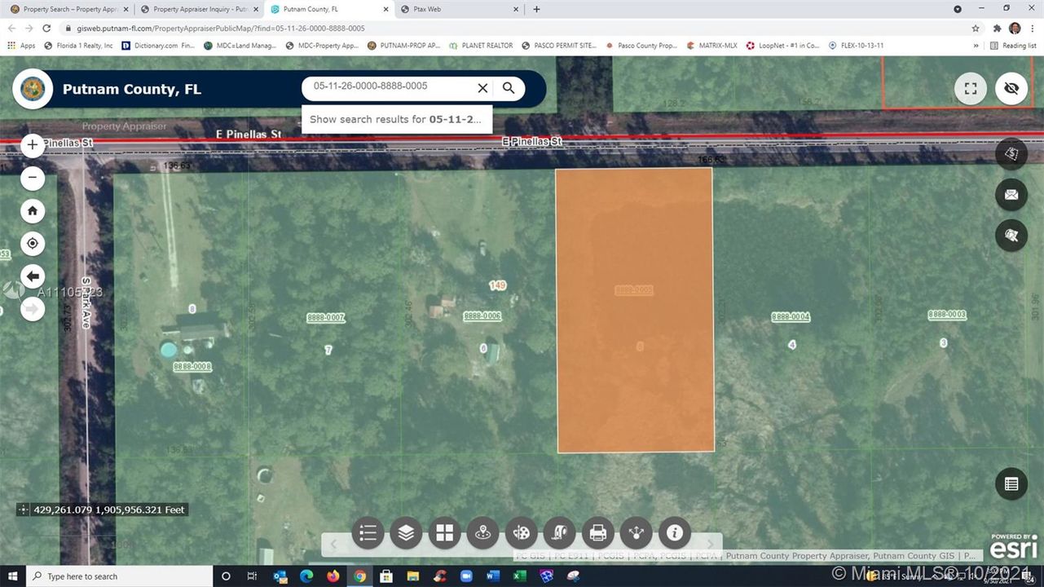Open the map icon widget above the envelope button
Image resolution: width=1044 pixels, height=587 pixels.
click(x=1011, y=153)
